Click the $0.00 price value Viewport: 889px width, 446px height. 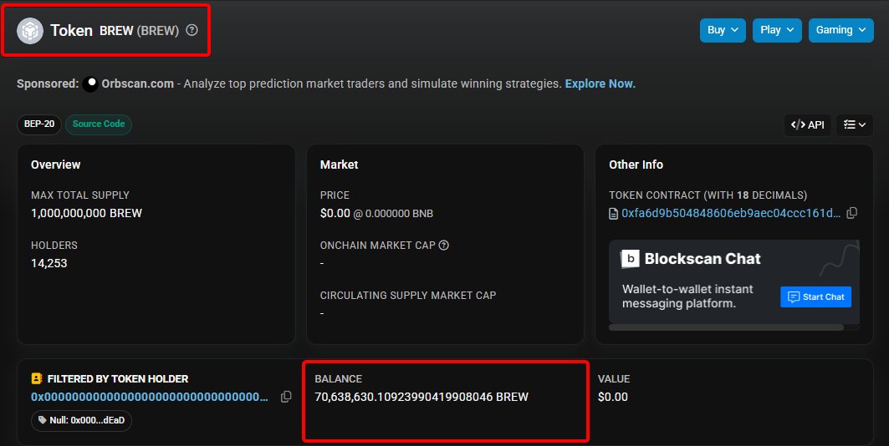(x=335, y=213)
